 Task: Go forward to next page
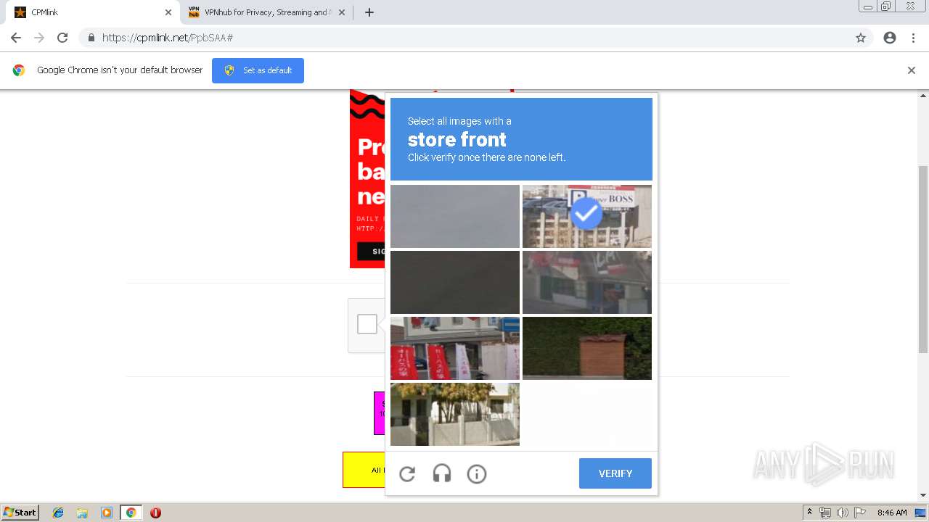[39, 38]
